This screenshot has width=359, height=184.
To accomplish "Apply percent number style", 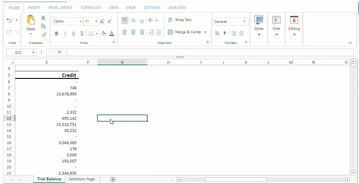I will (217, 33).
